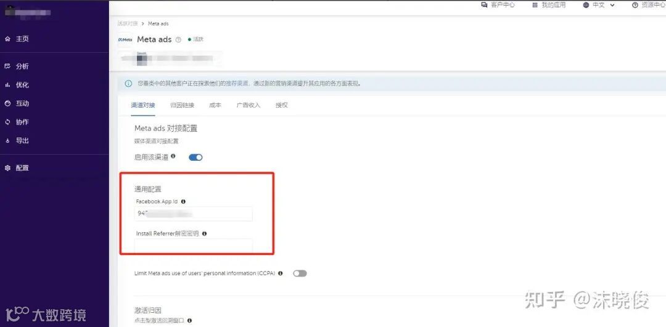Click the help icon beside 资源中心
The width and height of the screenshot is (666, 327).
635,5
